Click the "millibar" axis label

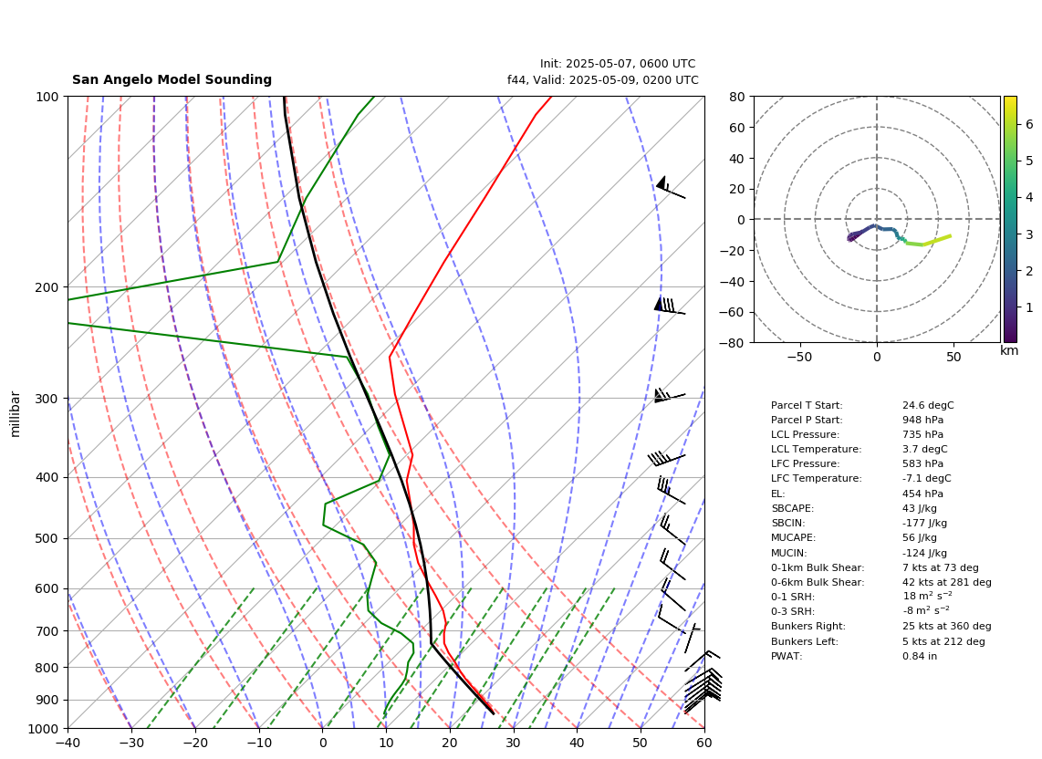pos(16,414)
